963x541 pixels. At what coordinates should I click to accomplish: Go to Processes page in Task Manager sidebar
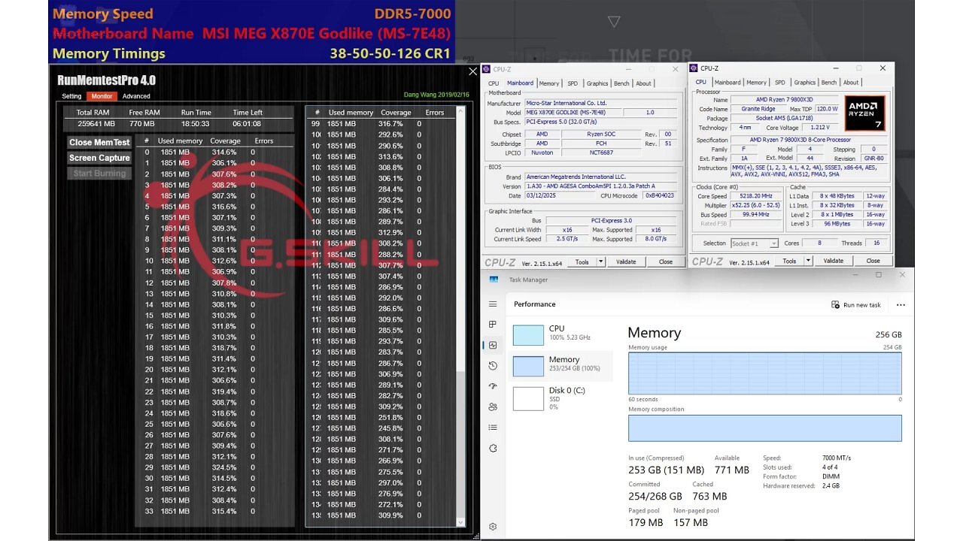pyautogui.click(x=493, y=325)
